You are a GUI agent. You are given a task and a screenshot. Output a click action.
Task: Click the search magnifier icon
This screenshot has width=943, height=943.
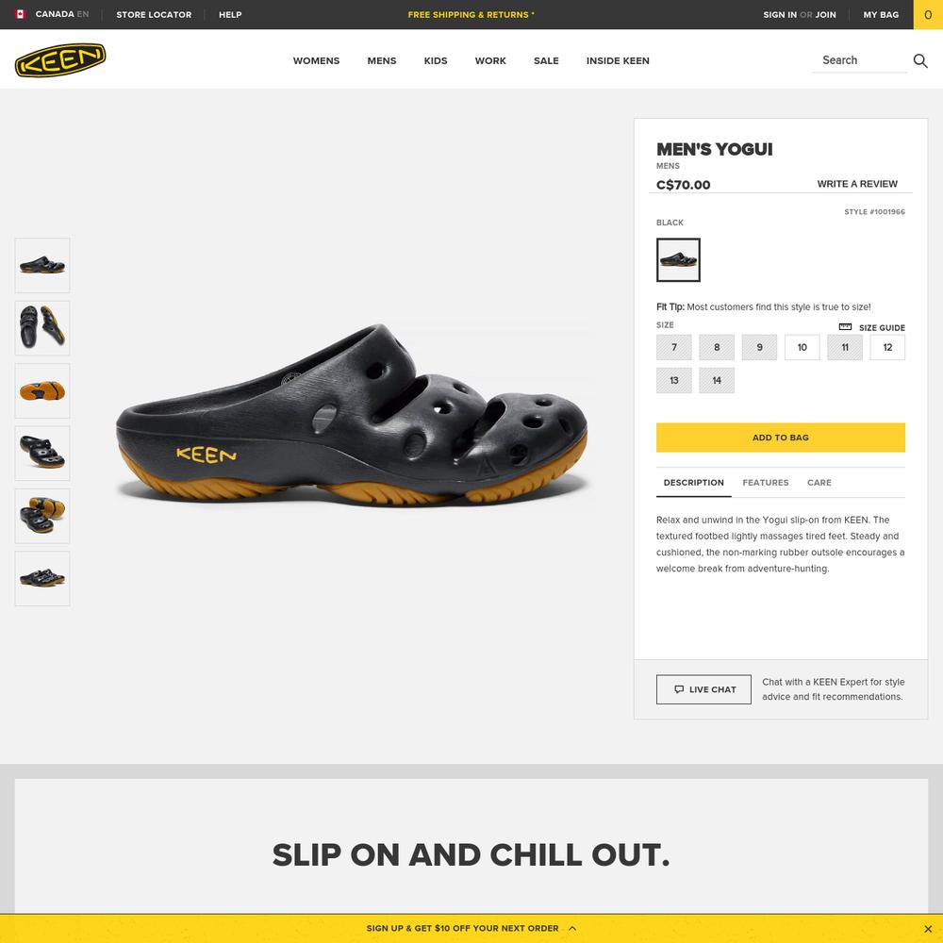(920, 60)
